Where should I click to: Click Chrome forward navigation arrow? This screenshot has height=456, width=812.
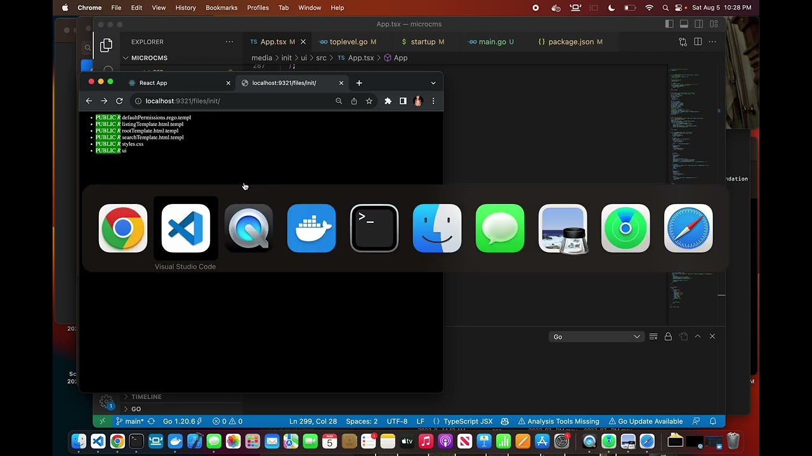point(104,101)
